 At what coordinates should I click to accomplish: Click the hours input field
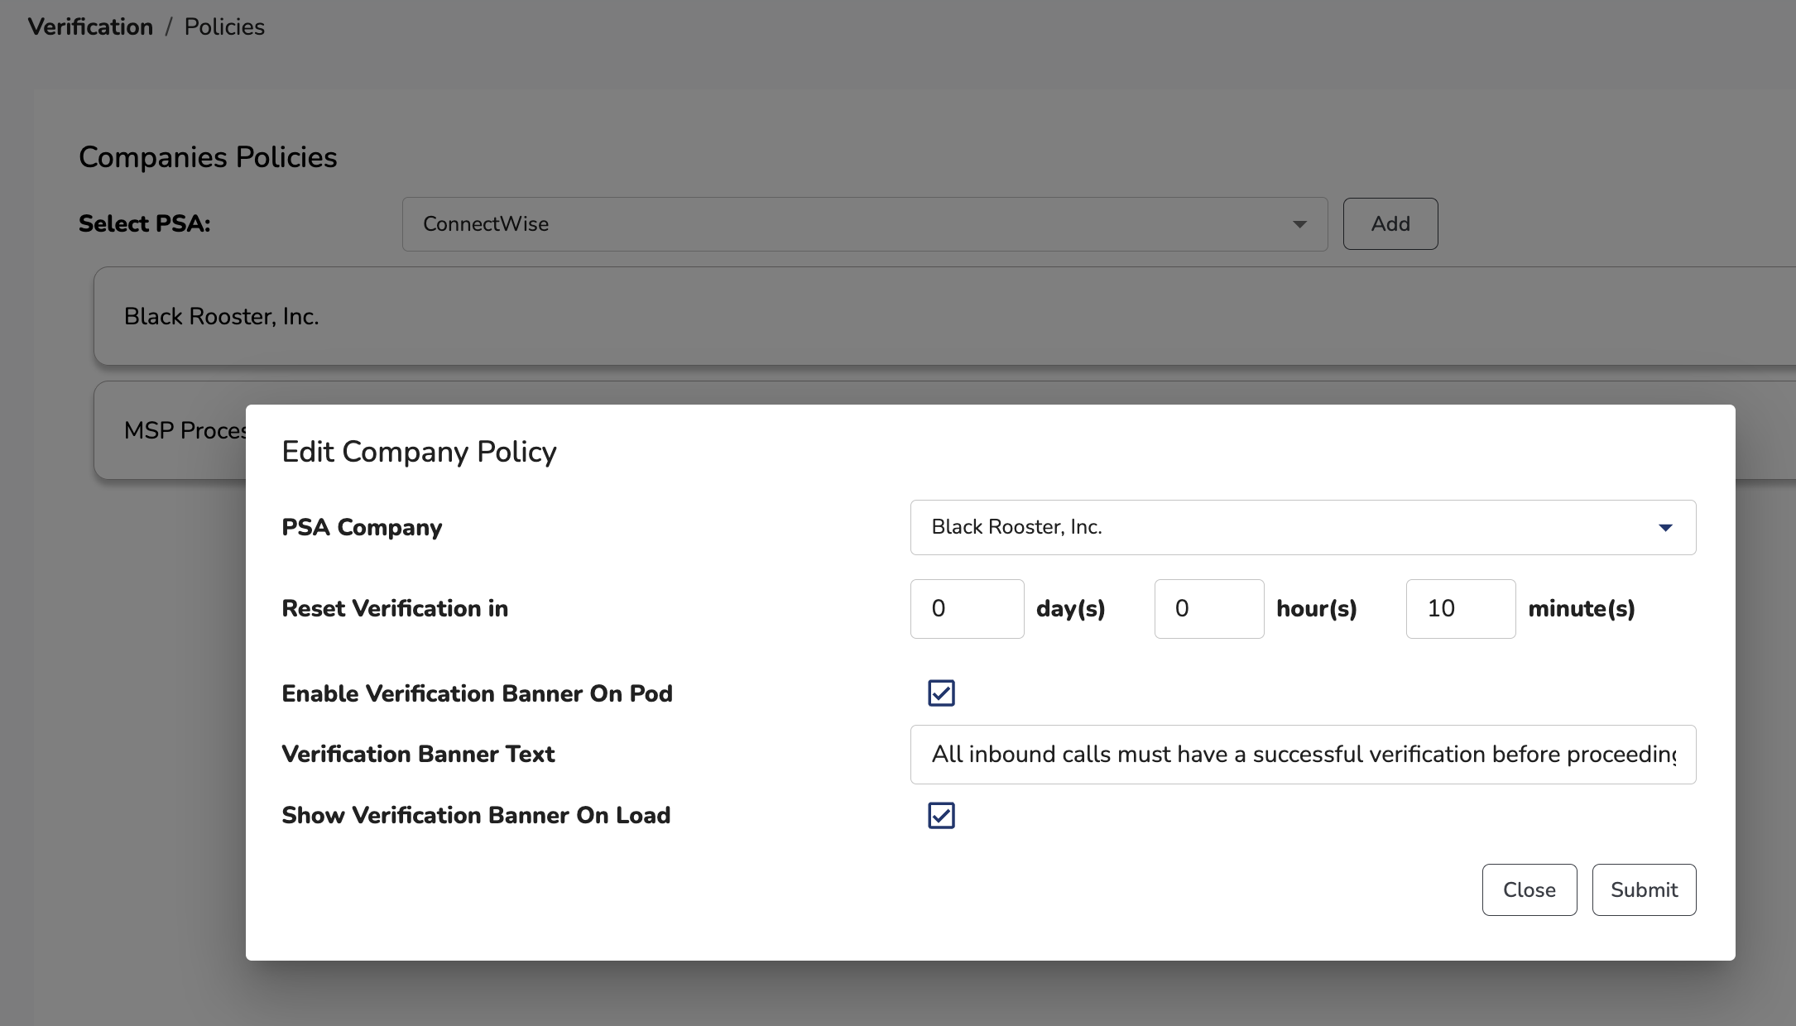tap(1208, 609)
